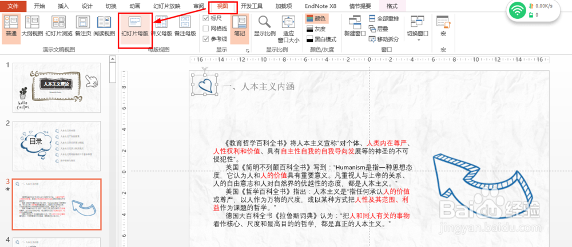Open the View (视图) tab
Screen dimensions: 572x247
[x=223, y=6]
